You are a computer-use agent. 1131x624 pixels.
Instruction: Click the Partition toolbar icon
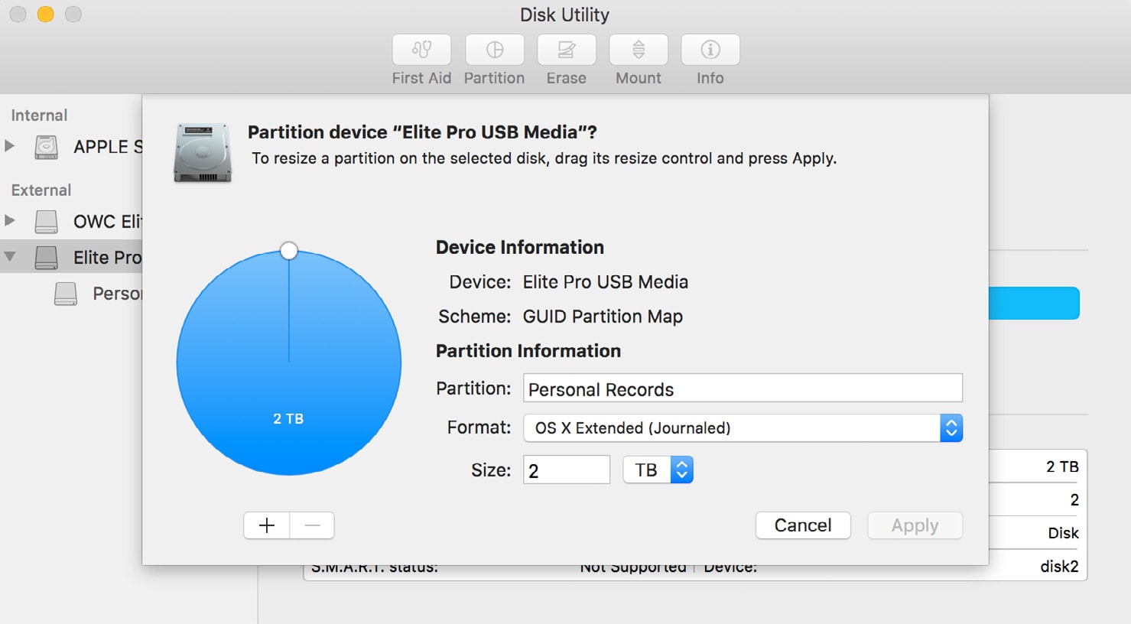point(494,50)
